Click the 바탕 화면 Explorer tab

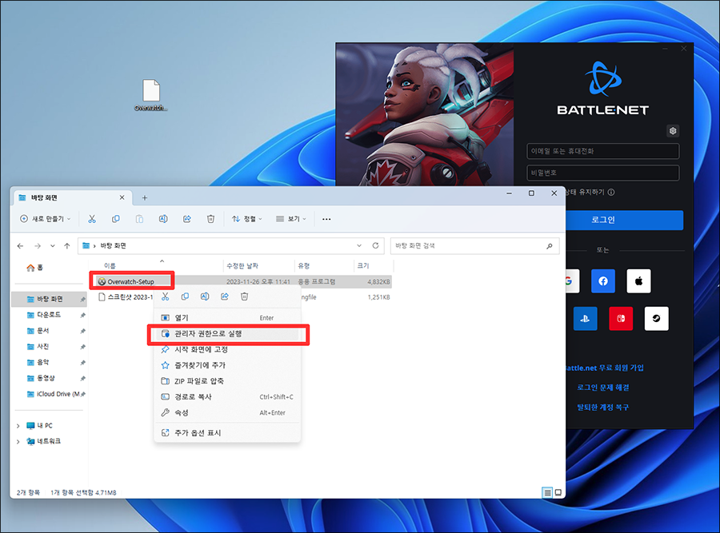71,197
